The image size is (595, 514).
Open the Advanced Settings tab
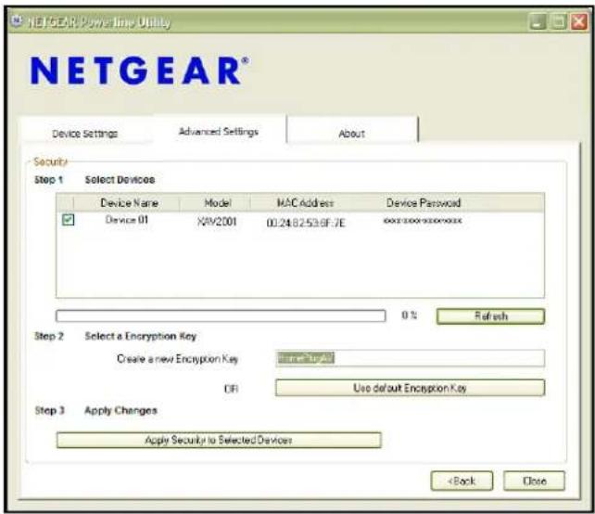click(219, 132)
